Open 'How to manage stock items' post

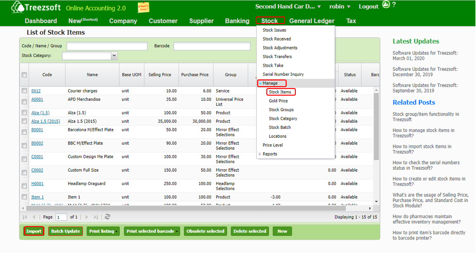pyautogui.click(x=423, y=133)
